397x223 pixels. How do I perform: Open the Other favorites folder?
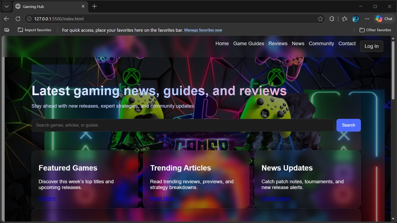pyautogui.click(x=375, y=30)
